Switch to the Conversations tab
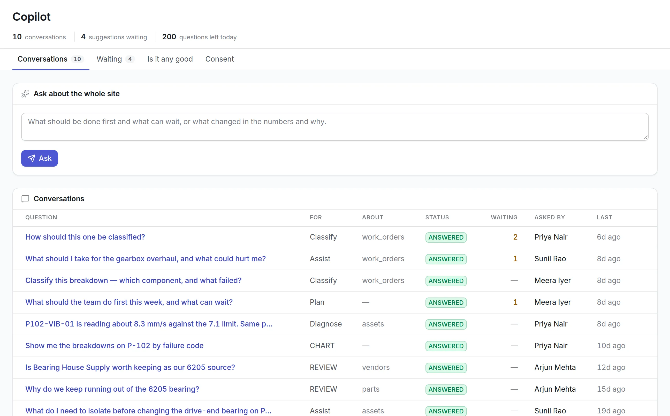670x416 pixels. coord(51,59)
